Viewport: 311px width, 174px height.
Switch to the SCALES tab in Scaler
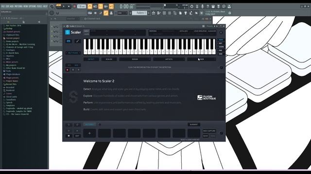coord(109,59)
